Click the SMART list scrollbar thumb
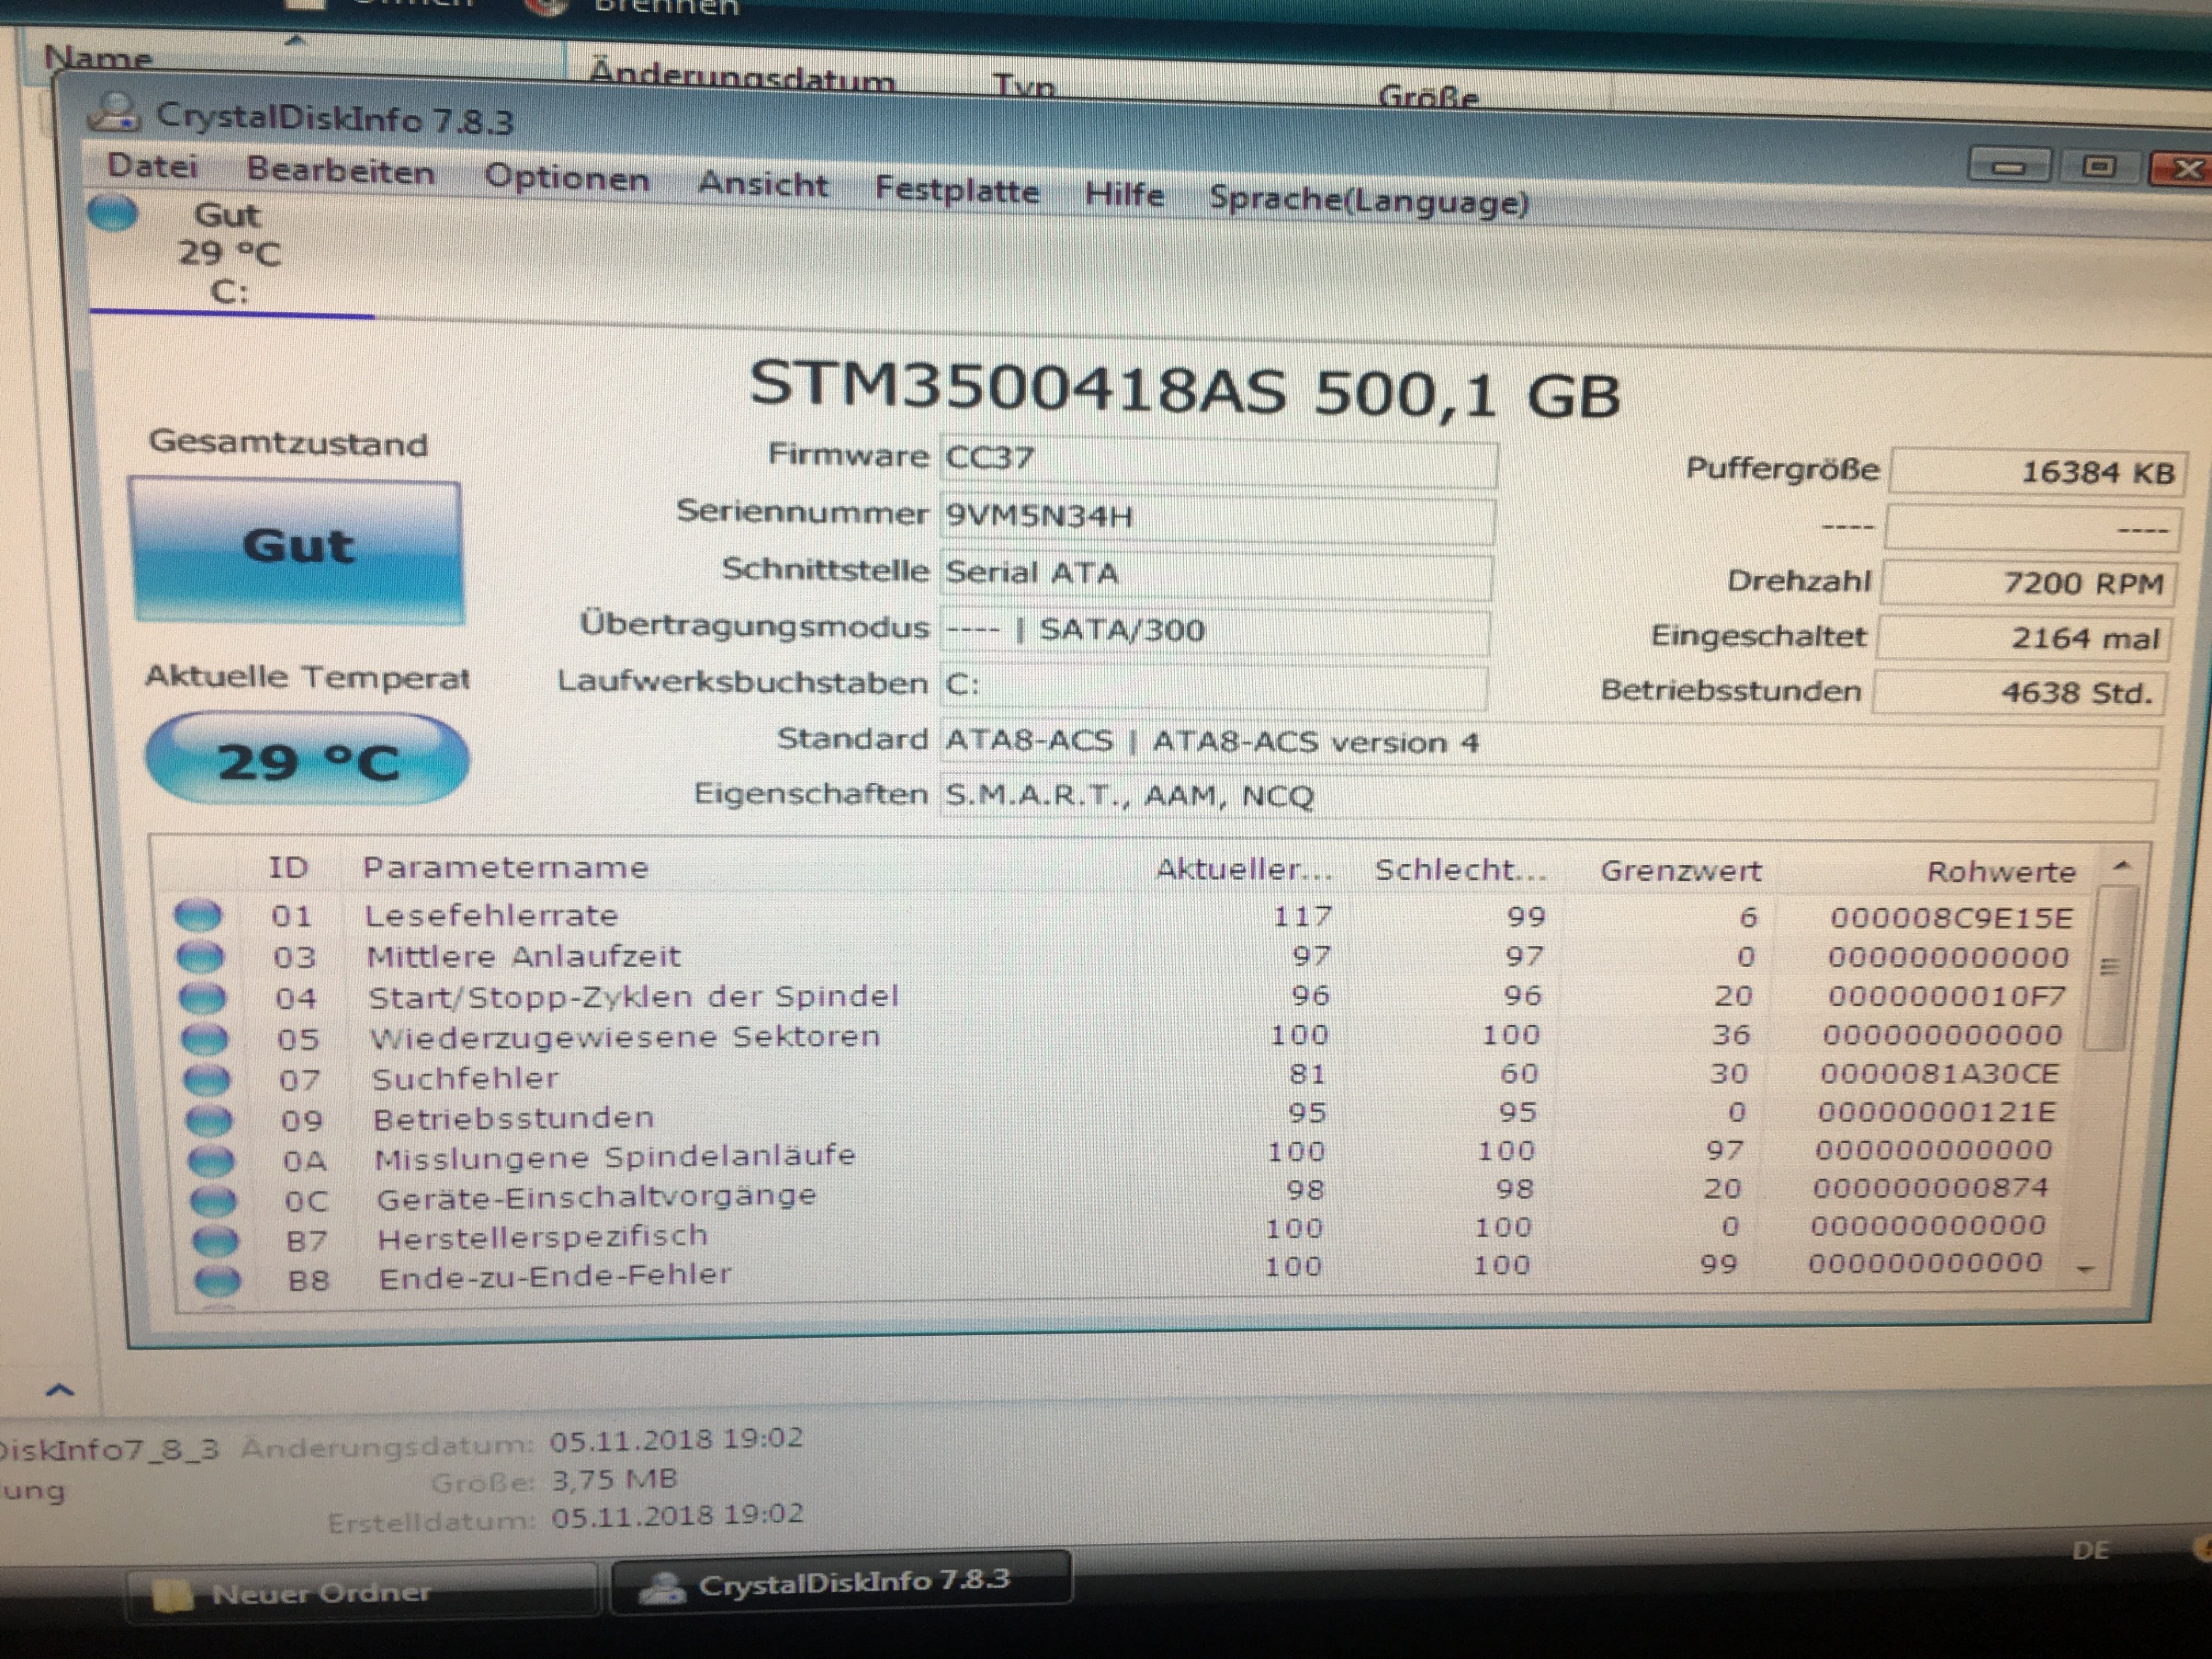Viewport: 2212px width, 1659px height. pyautogui.click(x=2109, y=967)
